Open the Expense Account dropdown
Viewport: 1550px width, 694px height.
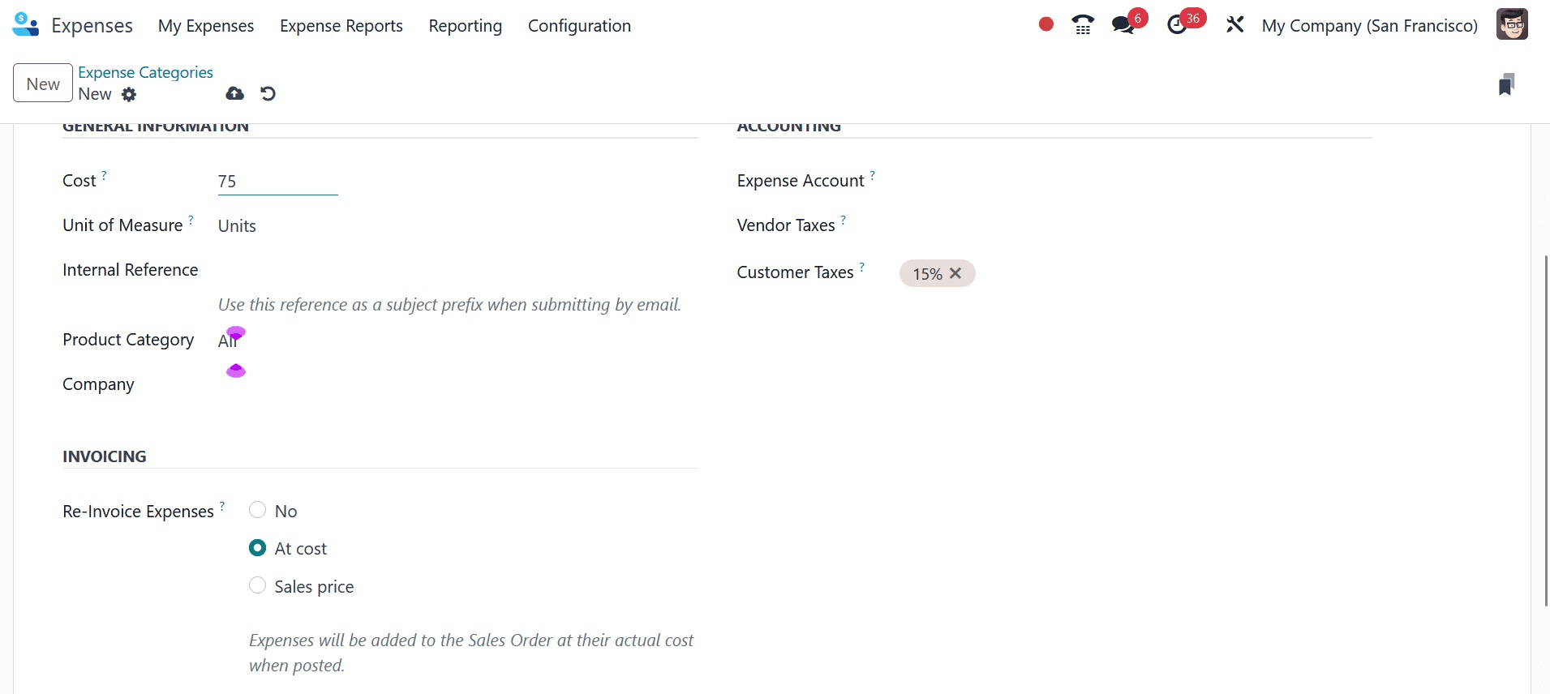pyautogui.click(x=1136, y=182)
